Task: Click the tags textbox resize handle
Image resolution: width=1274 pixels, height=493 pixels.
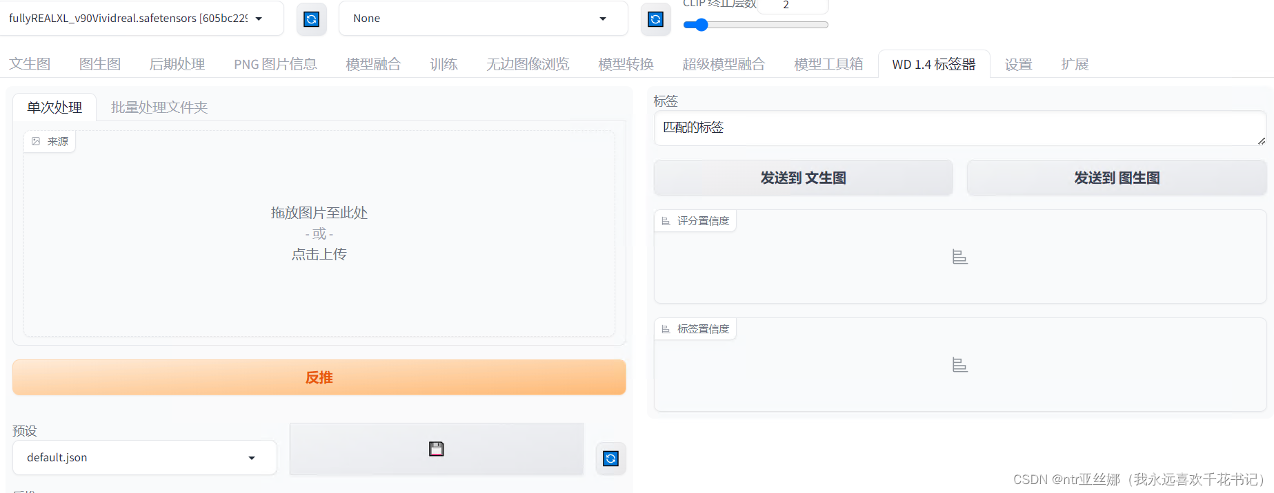Action: (x=1261, y=140)
